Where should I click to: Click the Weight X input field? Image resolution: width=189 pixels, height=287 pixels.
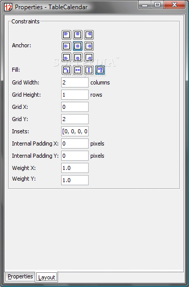click(x=75, y=168)
